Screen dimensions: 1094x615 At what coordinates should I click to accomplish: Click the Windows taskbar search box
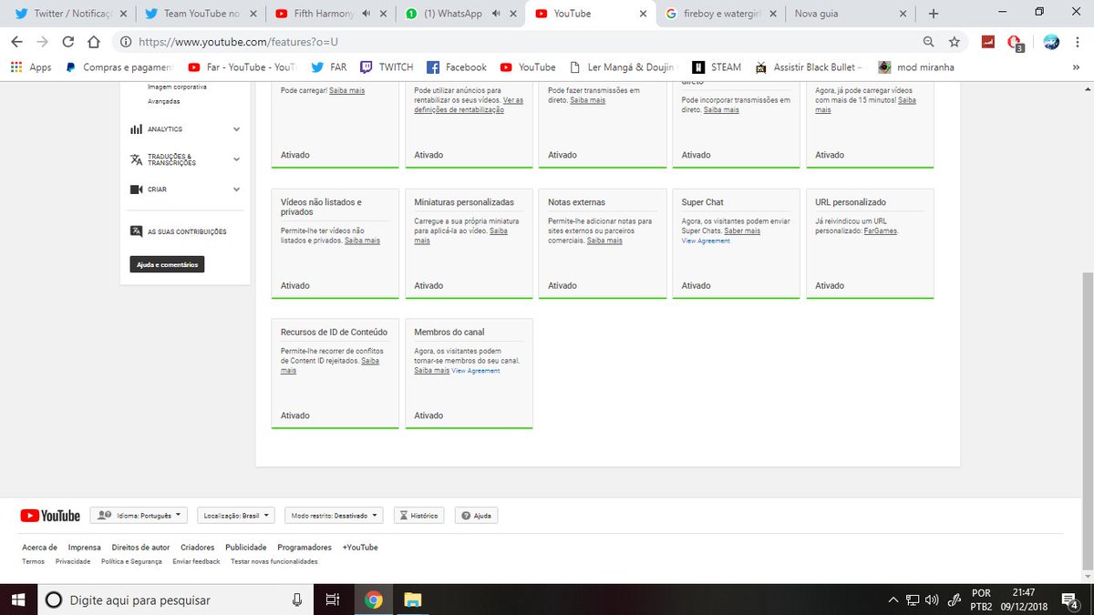pyautogui.click(x=175, y=600)
